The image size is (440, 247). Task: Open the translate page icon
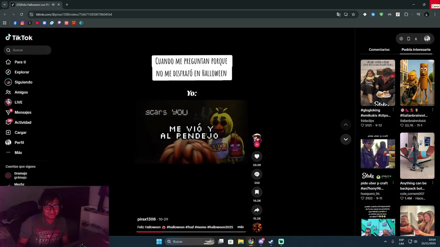coord(339,14)
